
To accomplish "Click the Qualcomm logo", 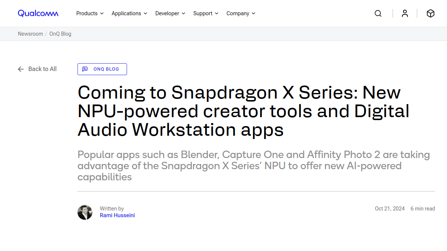I will [38, 13].
